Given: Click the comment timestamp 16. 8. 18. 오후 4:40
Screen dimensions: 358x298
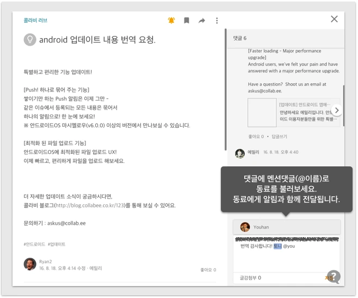Looking at the screenshot, I should (281, 152).
